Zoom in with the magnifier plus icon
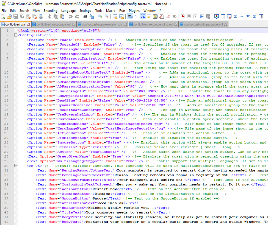The image size is (268, 225). coord(100,16)
